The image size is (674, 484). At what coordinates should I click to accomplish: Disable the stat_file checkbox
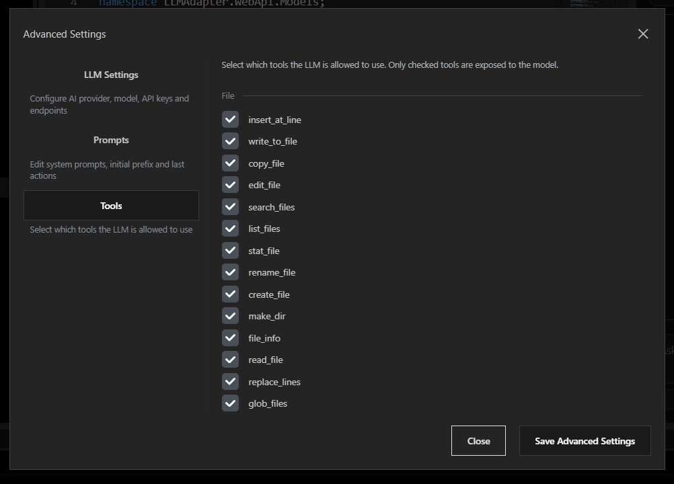point(231,250)
